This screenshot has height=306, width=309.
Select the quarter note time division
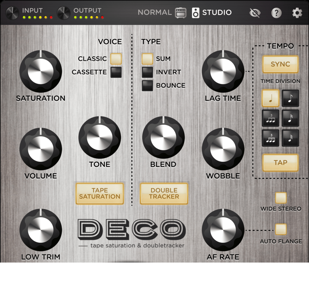(x=270, y=98)
